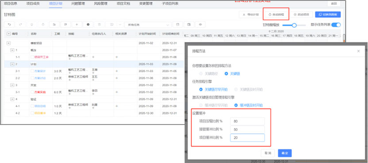The height and width of the screenshot is (163, 368).
Task: Add related resource plus in row 2-2
Action: click(117, 78)
